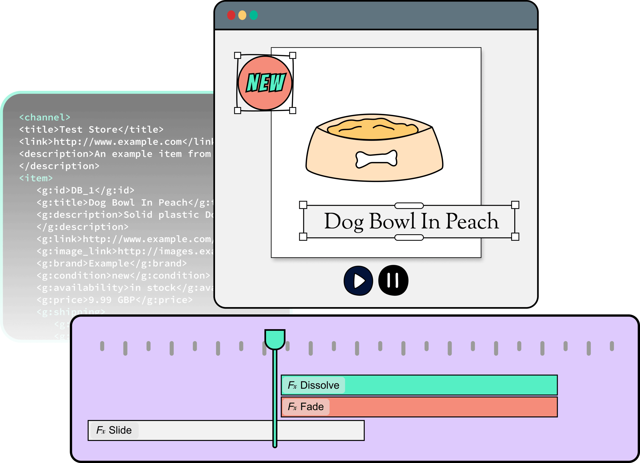Click top-left handle of NEW badge selection

[237, 55]
